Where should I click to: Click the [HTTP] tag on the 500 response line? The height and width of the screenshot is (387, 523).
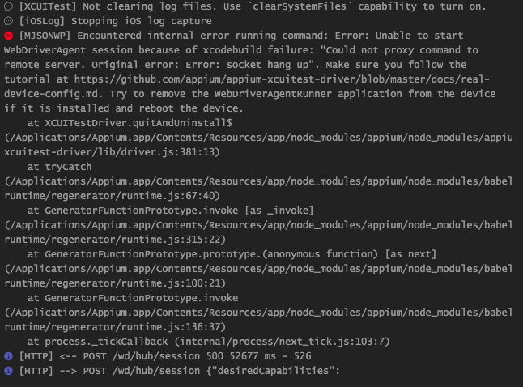click(36, 356)
